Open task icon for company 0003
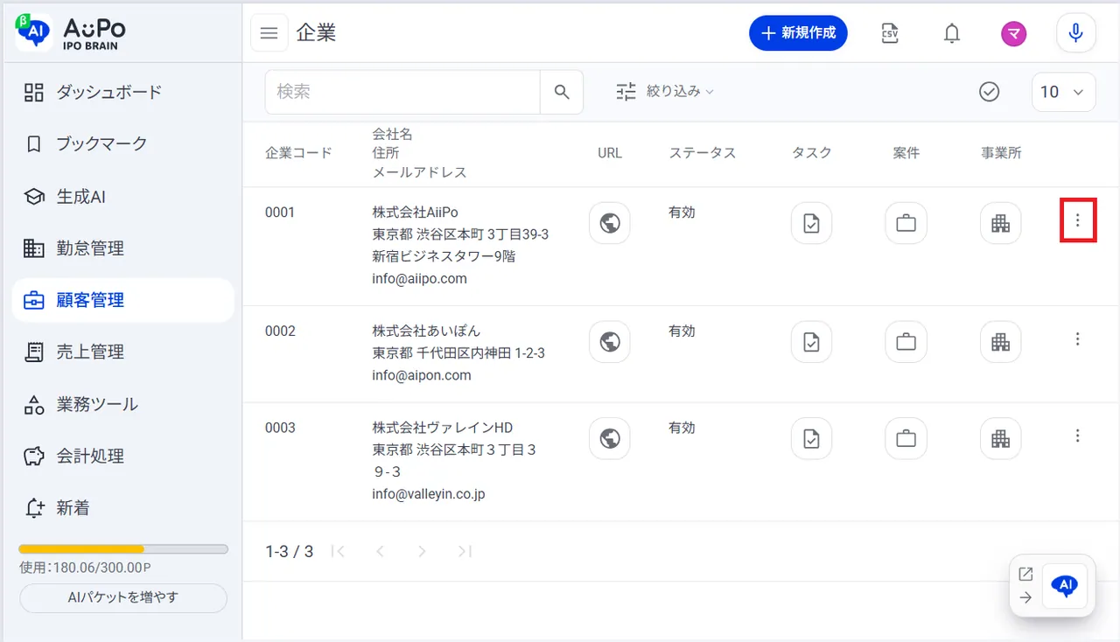Viewport: 1120px width, 642px height. [x=811, y=438]
